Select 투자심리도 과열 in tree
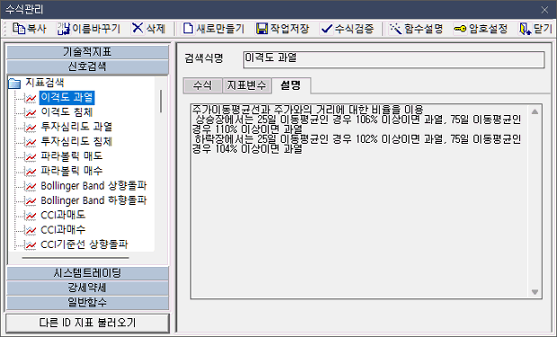This screenshot has height=337, width=557. (x=76, y=127)
